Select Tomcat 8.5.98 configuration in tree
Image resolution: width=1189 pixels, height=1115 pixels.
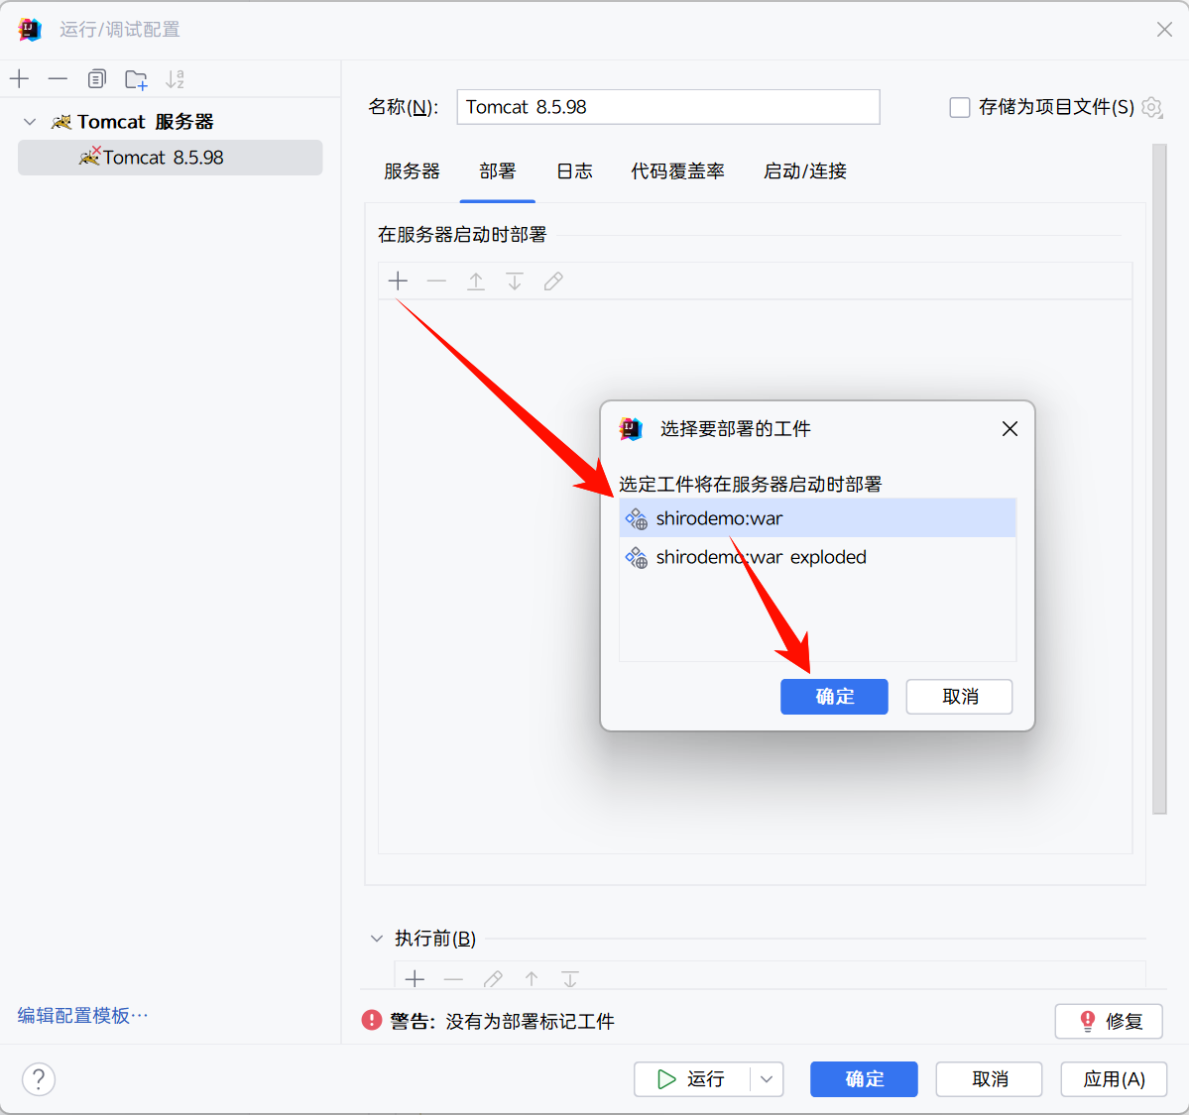click(x=170, y=157)
